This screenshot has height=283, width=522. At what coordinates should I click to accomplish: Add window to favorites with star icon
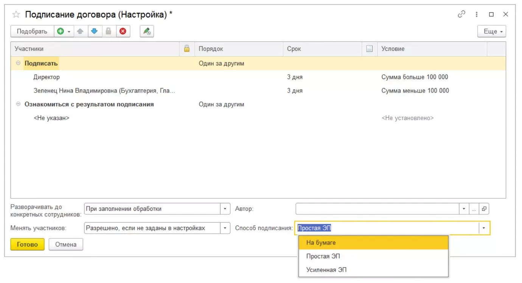16,15
